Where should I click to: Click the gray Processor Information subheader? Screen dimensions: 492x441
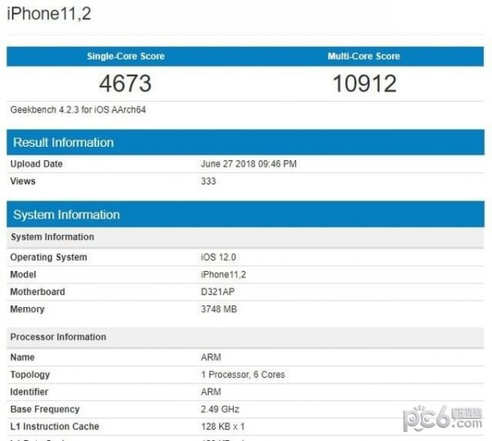pyautogui.click(x=58, y=337)
